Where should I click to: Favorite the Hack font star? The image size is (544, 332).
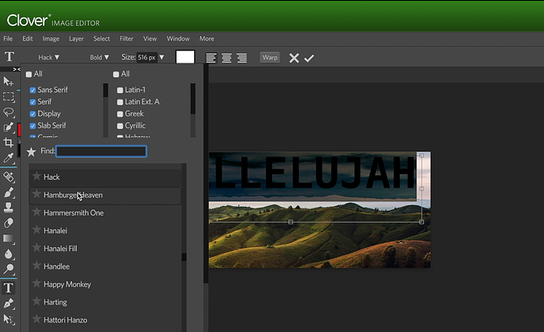36,176
